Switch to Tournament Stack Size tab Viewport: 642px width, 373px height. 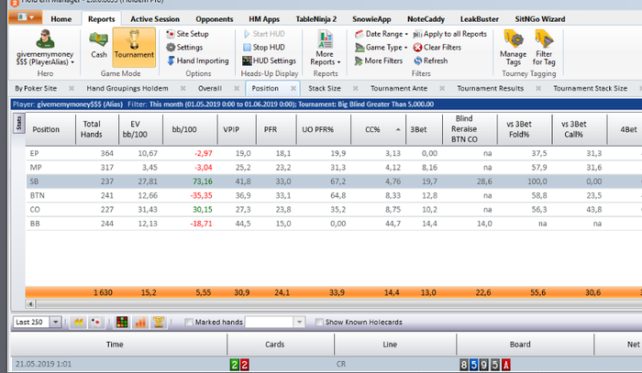[x=590, y=88]
